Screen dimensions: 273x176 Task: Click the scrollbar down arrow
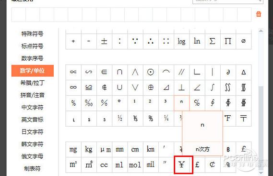(261, 173)
